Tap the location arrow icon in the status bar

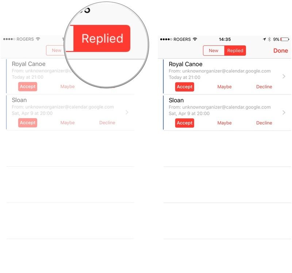coord(264,39)
